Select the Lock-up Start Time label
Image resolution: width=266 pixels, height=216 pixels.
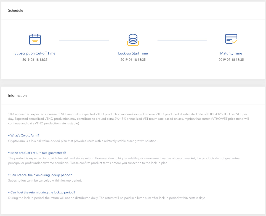point(133,53)
